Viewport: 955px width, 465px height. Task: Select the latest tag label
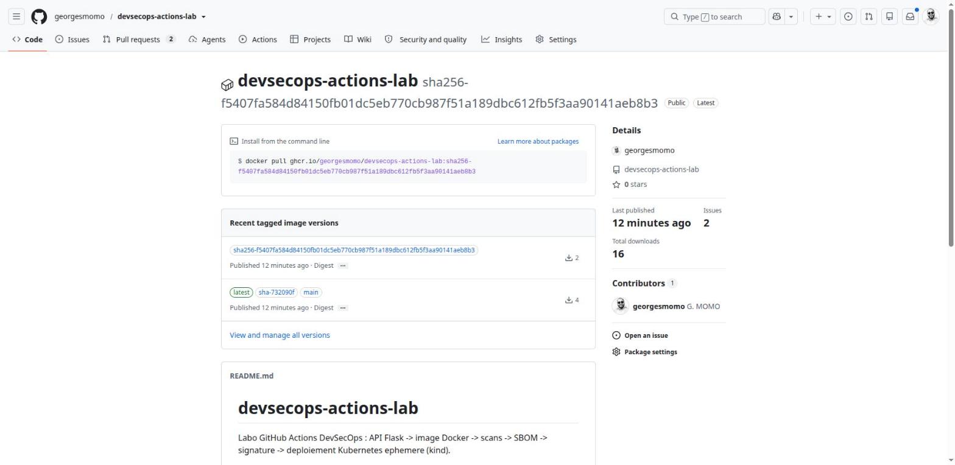[x=241, y=292]
